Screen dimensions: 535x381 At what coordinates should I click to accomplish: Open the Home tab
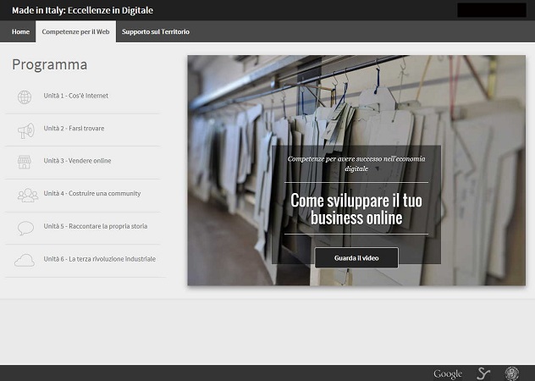[20, 32]
